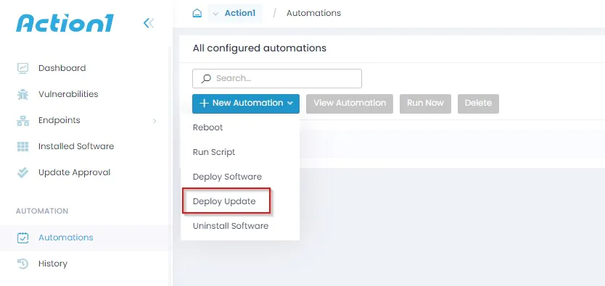Focus the Search input field

point(277,78)
